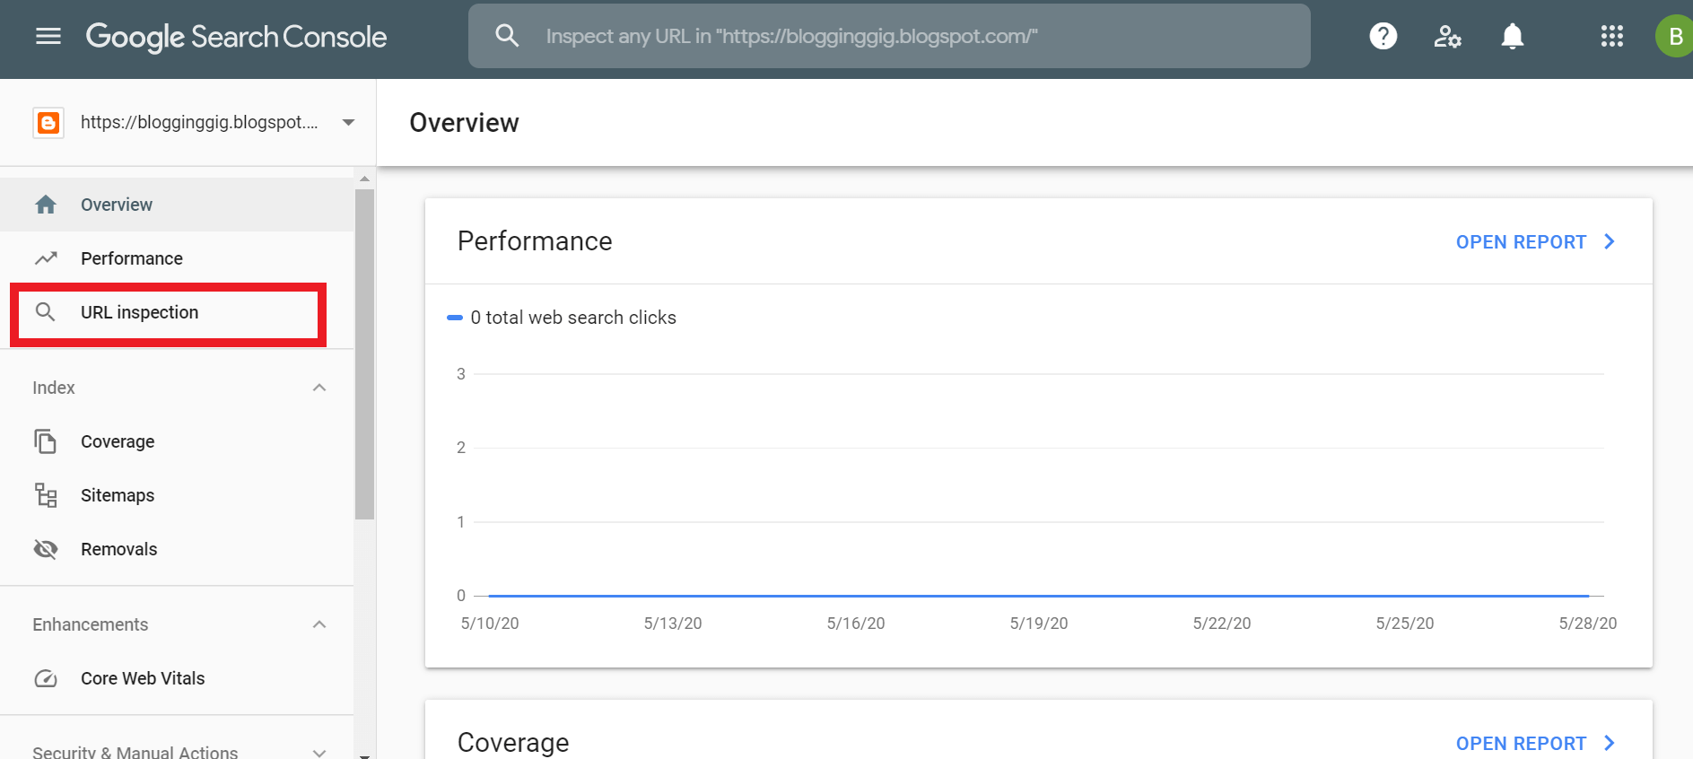Click the sidebar scroll down arrow
Viewport: 1693px width, 759px height.
[364, 755]
